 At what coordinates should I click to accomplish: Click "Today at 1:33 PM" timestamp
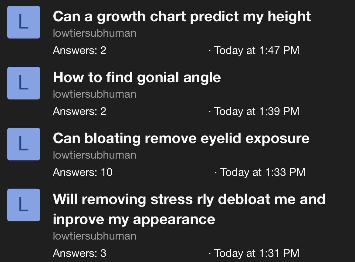263,172
